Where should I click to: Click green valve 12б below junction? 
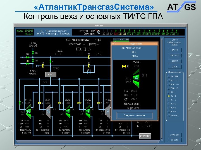[33, 60]
